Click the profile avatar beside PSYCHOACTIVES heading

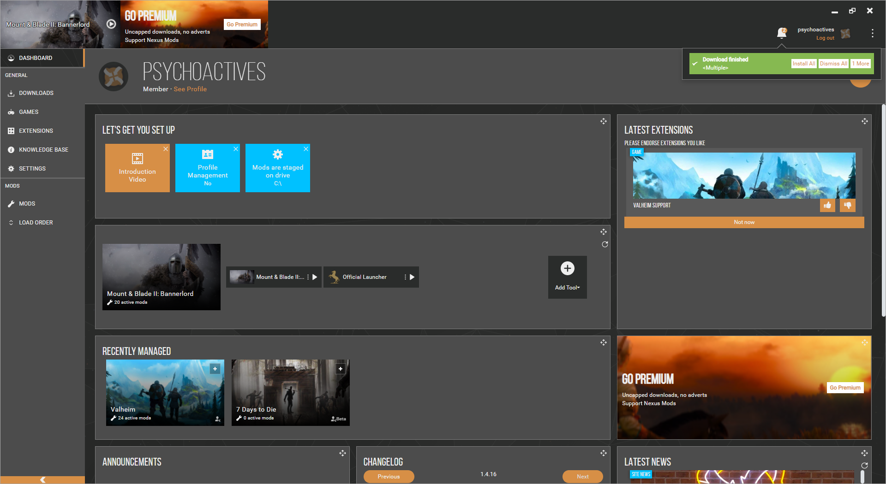114,76
